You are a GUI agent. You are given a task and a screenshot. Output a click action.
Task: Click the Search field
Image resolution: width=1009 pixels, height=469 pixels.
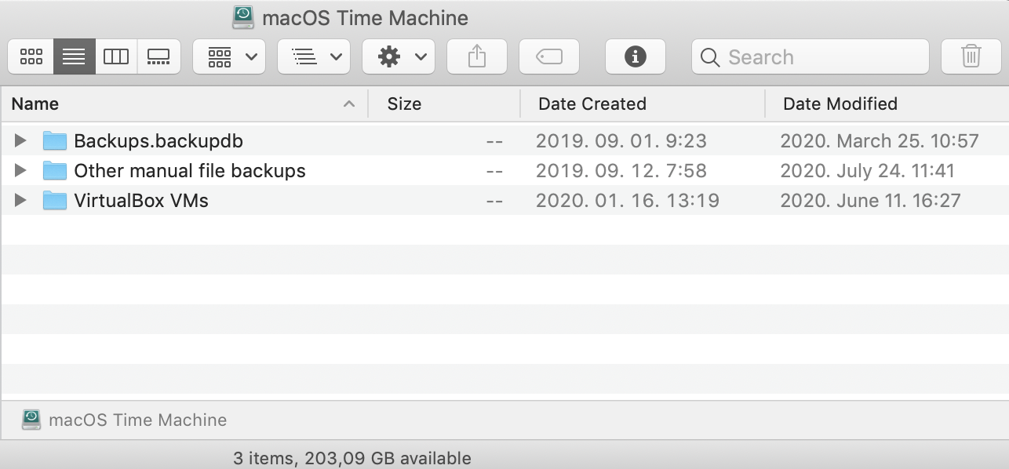click(810, 56)
